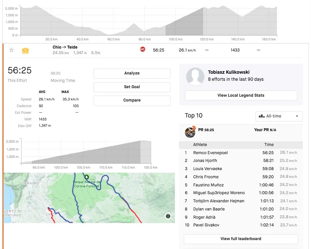The image size is (311, 249).
Task: Click the PR athlete avatar thumbnail
Action: point(190,132)
